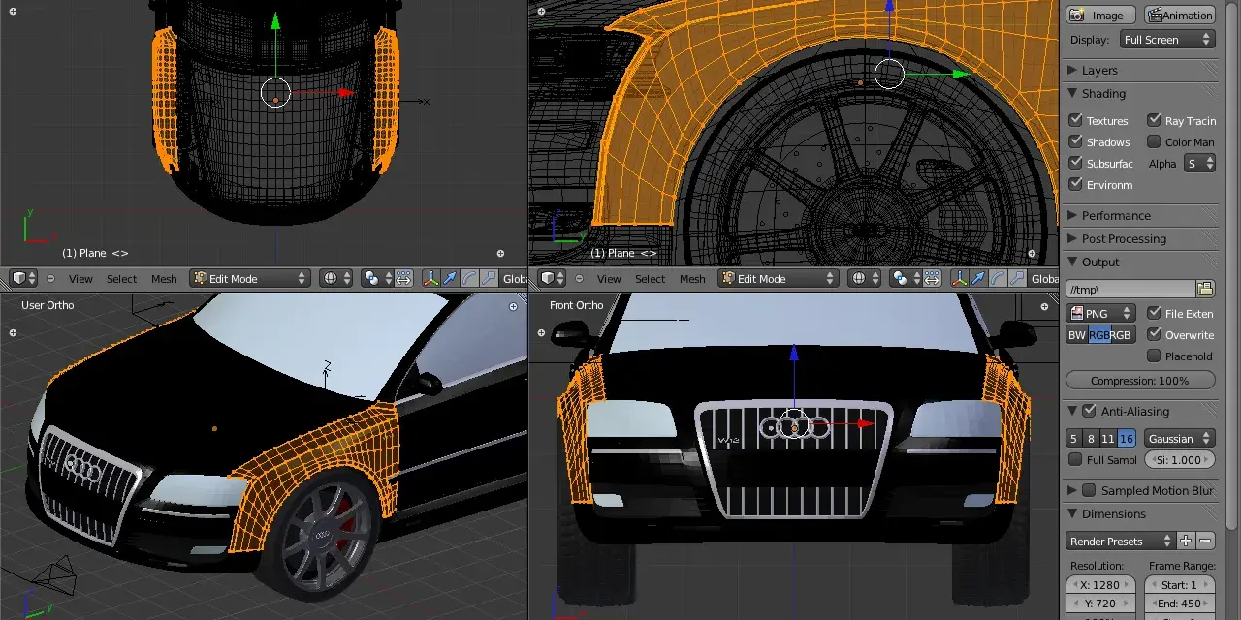This screenshot has width=1241, height=620.
Task: Enable rotate manipulator in right viewport header
Action: pos(998,278)
